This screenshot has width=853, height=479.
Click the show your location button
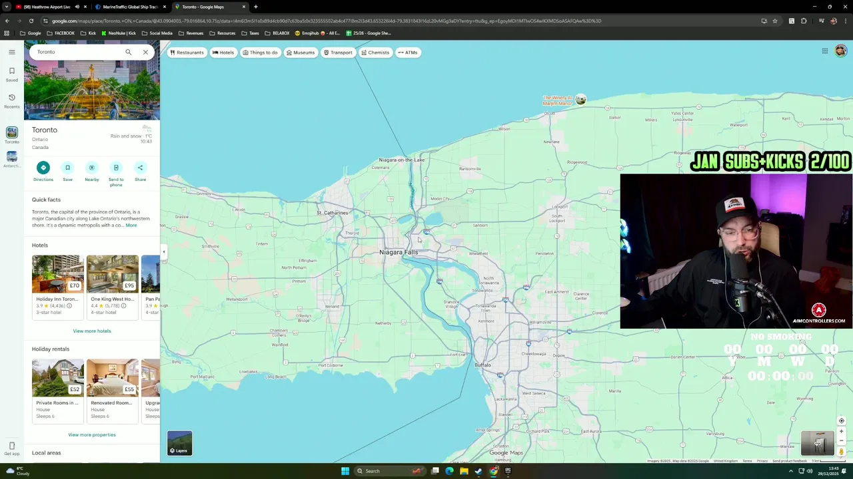841,420
